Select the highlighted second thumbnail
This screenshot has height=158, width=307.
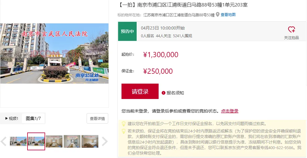point(36,141)
